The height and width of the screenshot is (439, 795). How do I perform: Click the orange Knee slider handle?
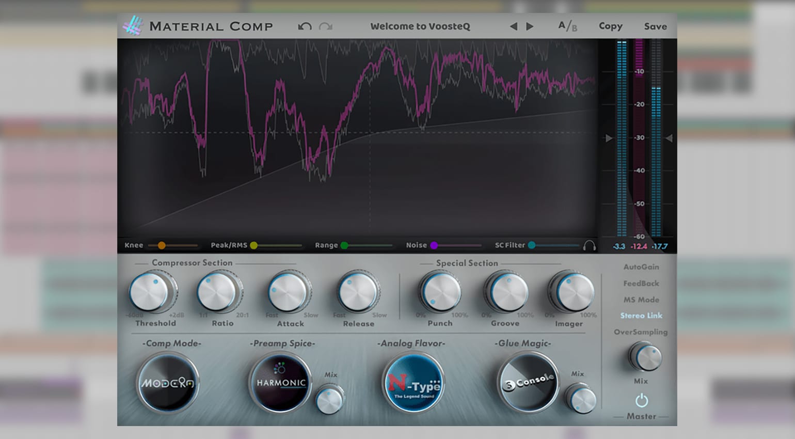162,245
